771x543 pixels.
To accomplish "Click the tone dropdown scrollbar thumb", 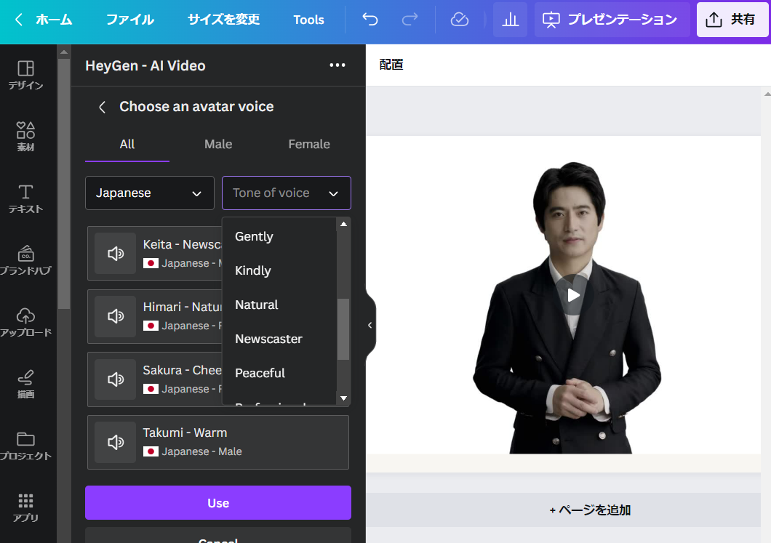I will coord(344,329).
